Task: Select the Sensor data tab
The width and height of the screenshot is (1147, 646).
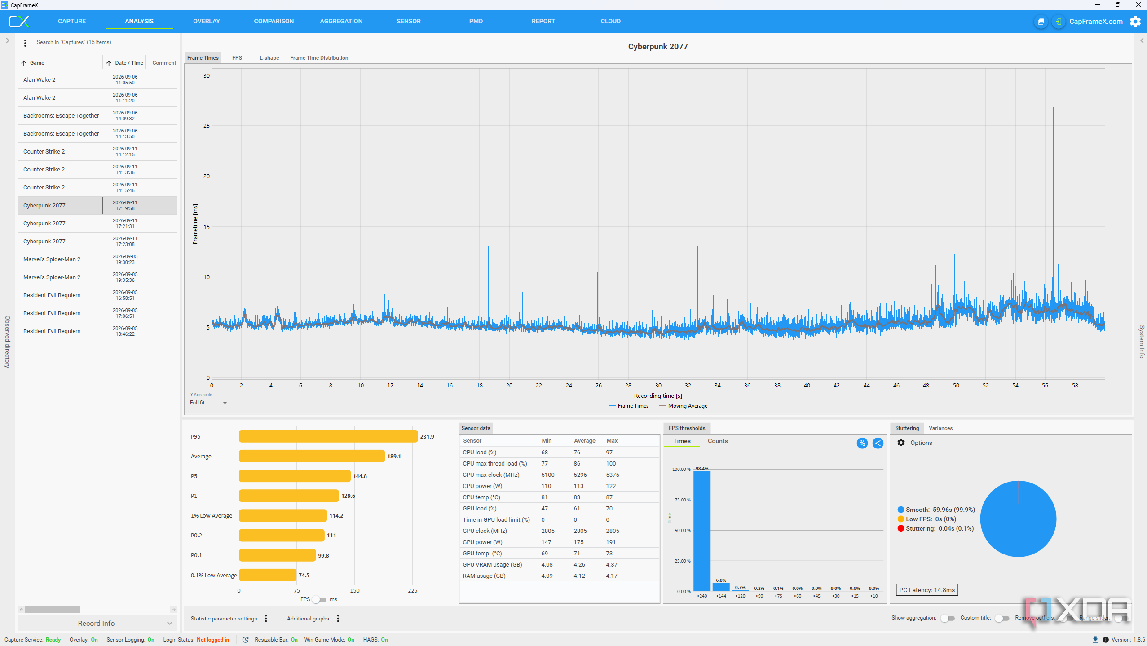Action: point(476,428)
